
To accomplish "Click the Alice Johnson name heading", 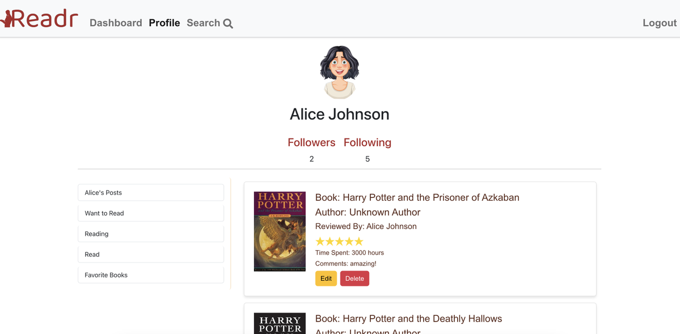I will click(340, 115).
